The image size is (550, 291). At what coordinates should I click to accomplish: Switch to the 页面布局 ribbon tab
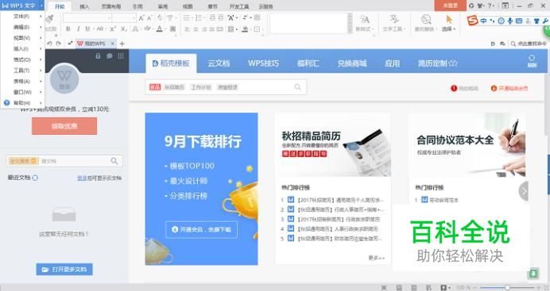tap(110, 6)
